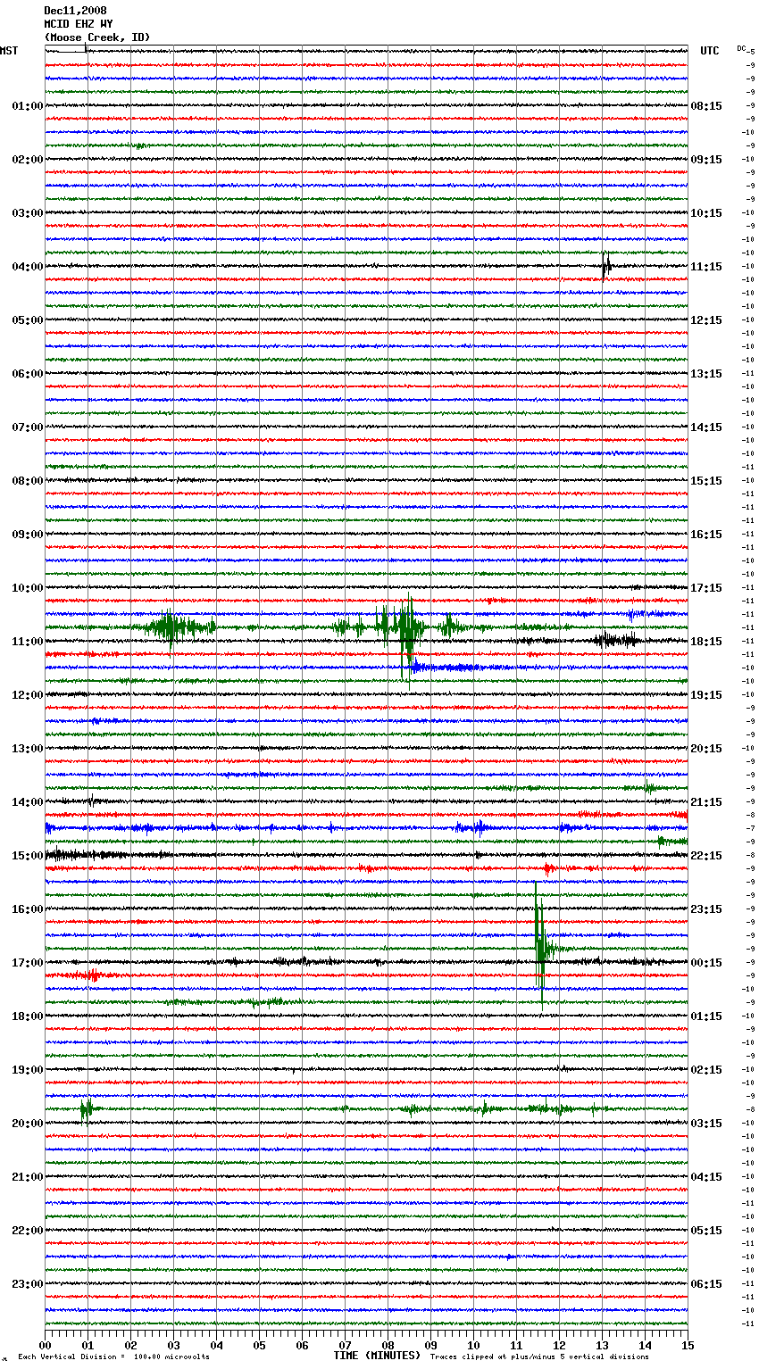Click the bottom axis minute tick 12
759x1369 pixels.
[559, 1346]
